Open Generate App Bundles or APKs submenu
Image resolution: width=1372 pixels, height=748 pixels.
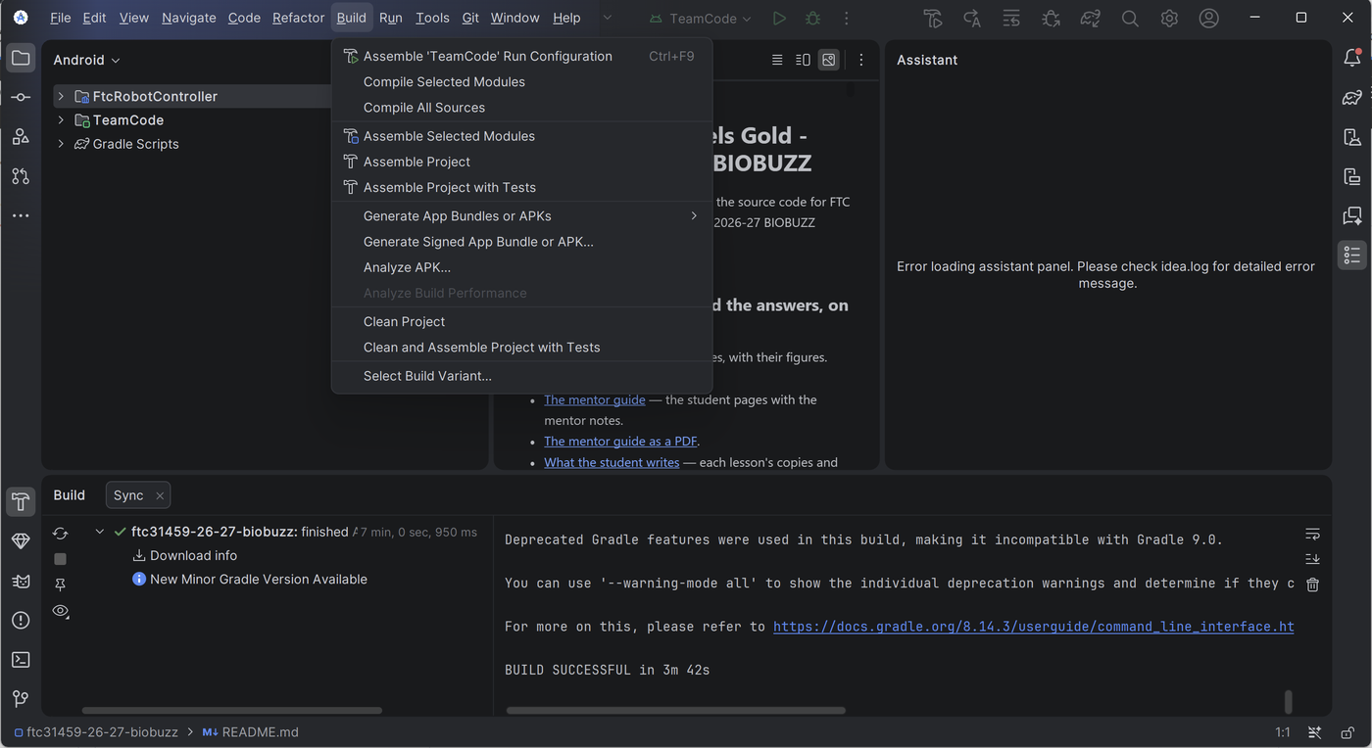coord(521,215)
